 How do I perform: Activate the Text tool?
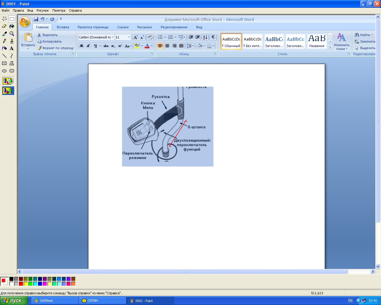[12, 49]
